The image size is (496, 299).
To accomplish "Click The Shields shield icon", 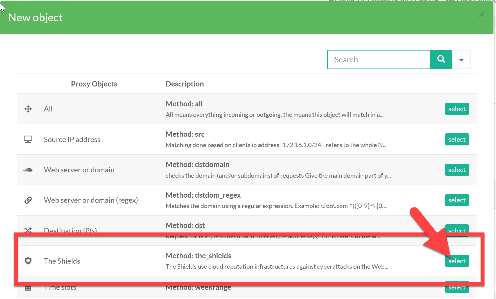I will pos(28,261).
